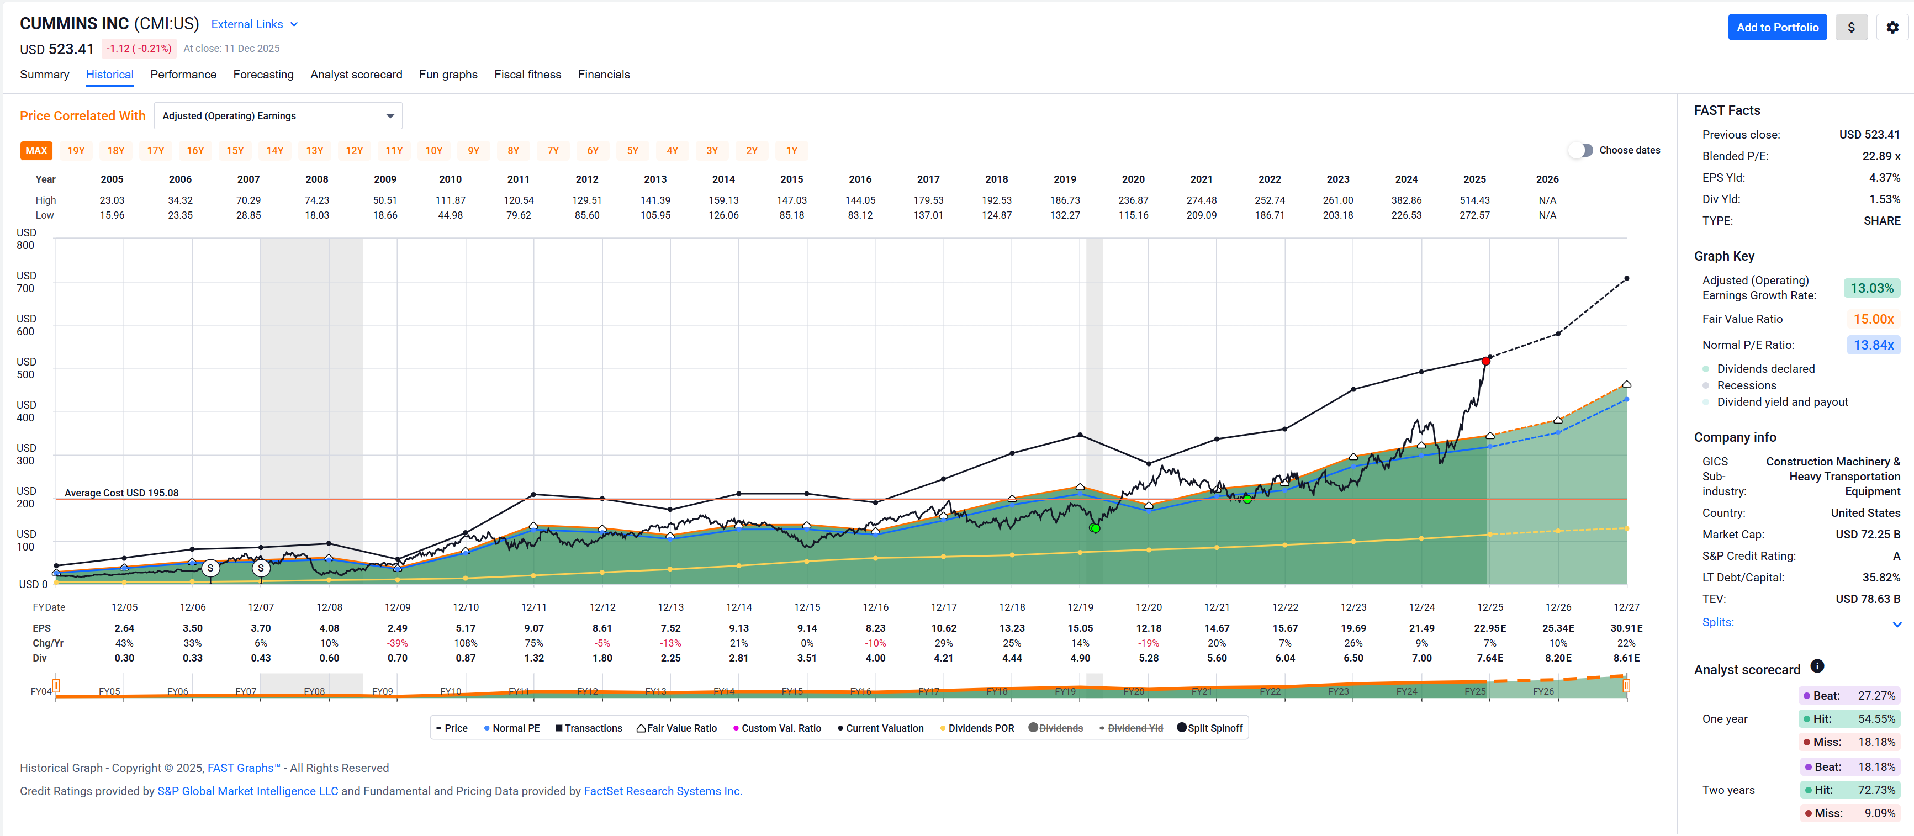Click the Fair Value Ratio triangle legend icon
Screen dimensions: 1914x836
pos(641,728)
